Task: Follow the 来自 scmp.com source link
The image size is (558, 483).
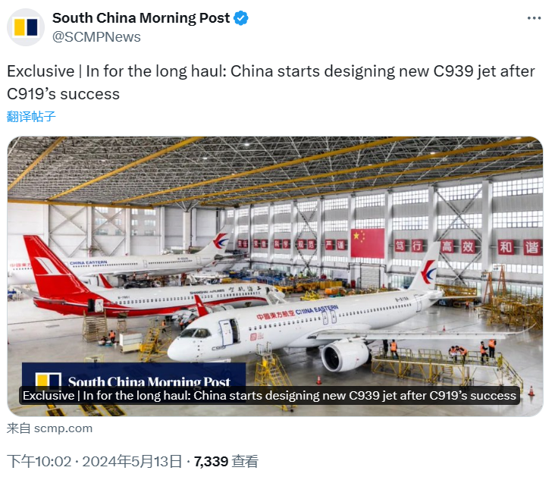Action: [x=49, y=428]
